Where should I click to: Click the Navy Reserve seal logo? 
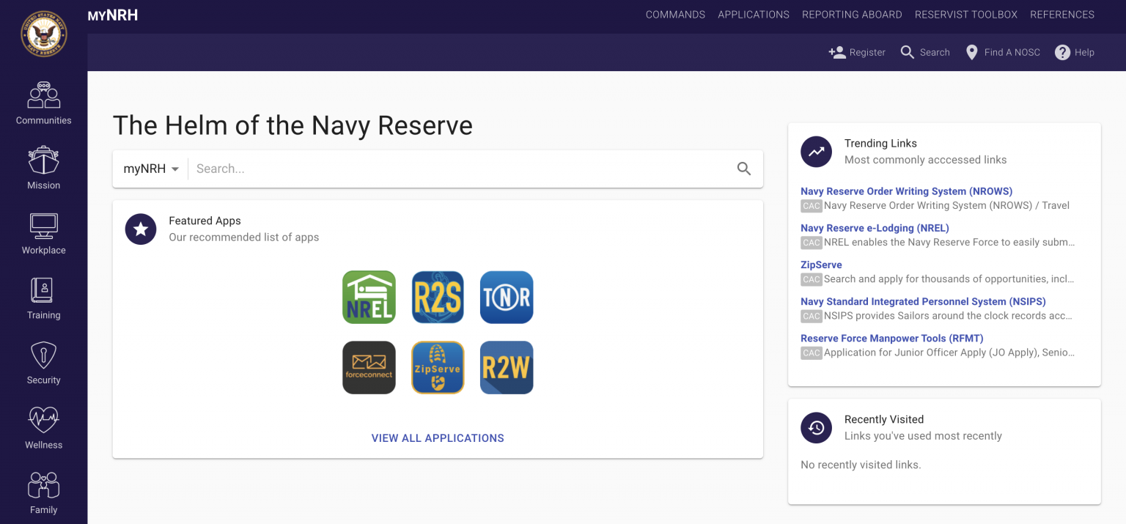click(x=44, y=34)
